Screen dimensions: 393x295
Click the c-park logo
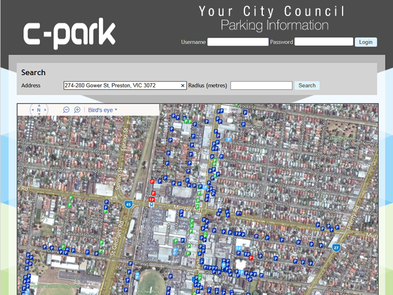coord(69,34)
